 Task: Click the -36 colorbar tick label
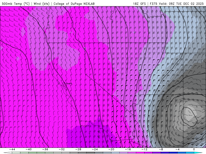coord(45,149)
